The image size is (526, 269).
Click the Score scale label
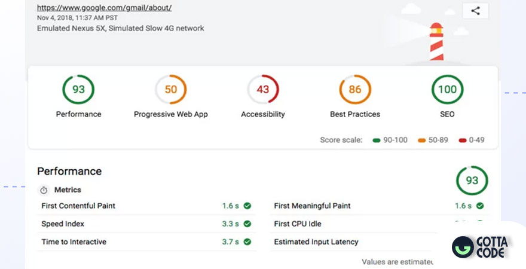pos(341,140)
